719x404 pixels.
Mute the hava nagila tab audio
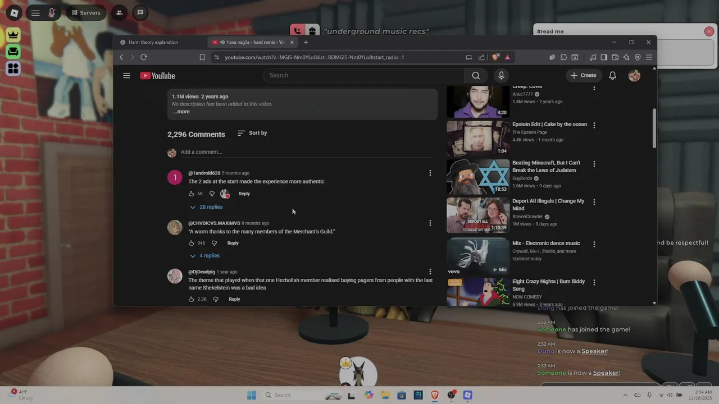point(222,42)
